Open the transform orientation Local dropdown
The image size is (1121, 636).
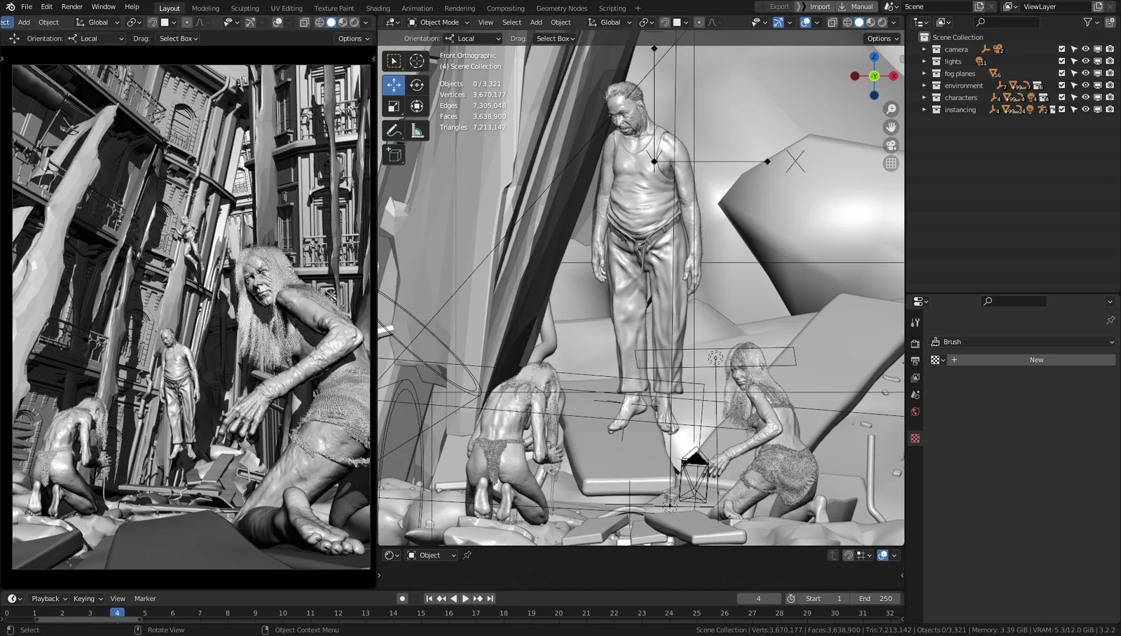pos(472,39)
